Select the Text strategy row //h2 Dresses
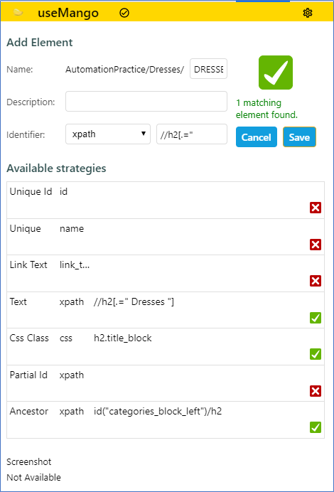This screenshot has height=492, width=334. point(166,310)
